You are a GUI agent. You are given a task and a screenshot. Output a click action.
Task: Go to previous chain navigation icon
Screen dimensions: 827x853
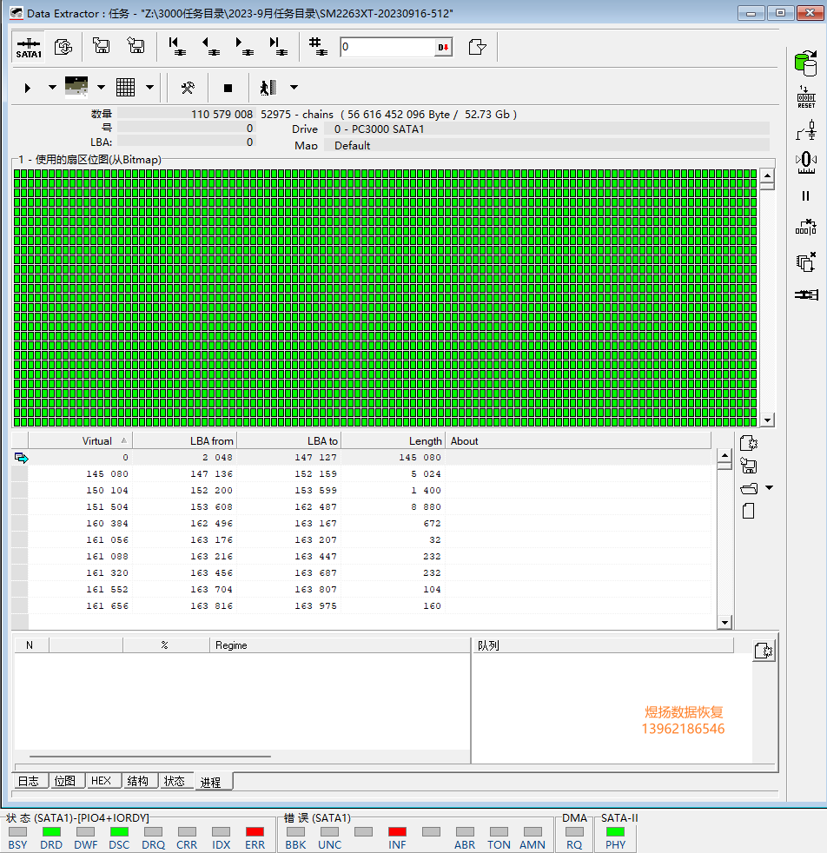coord(210,46)
